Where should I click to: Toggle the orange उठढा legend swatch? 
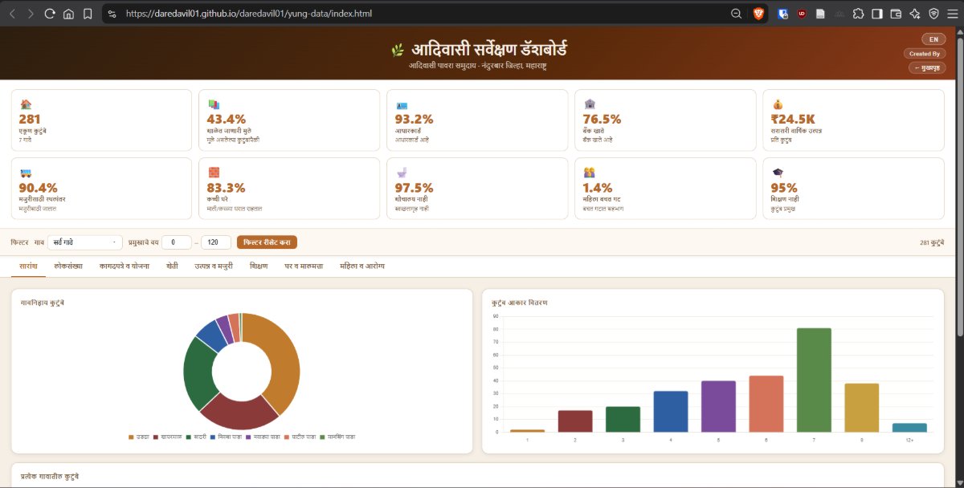click(132, 437)
